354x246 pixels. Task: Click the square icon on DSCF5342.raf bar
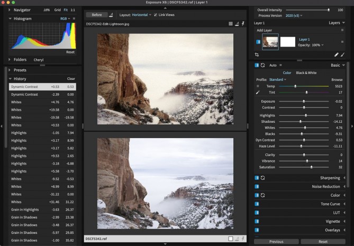pyautogui.click(x=231, y=239)
